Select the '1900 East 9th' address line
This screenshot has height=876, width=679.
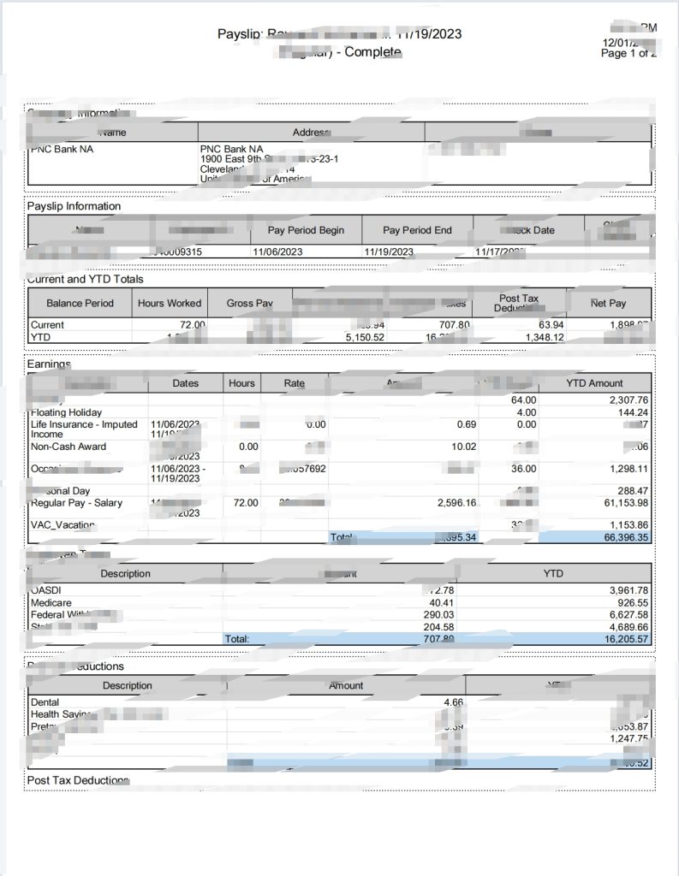(x=232, y=159)
